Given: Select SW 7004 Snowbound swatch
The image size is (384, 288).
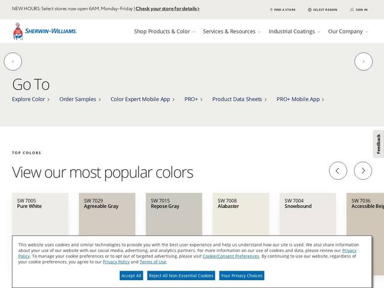Looking at the screenshot, I should pyautogui.click(x=308, y=214).
